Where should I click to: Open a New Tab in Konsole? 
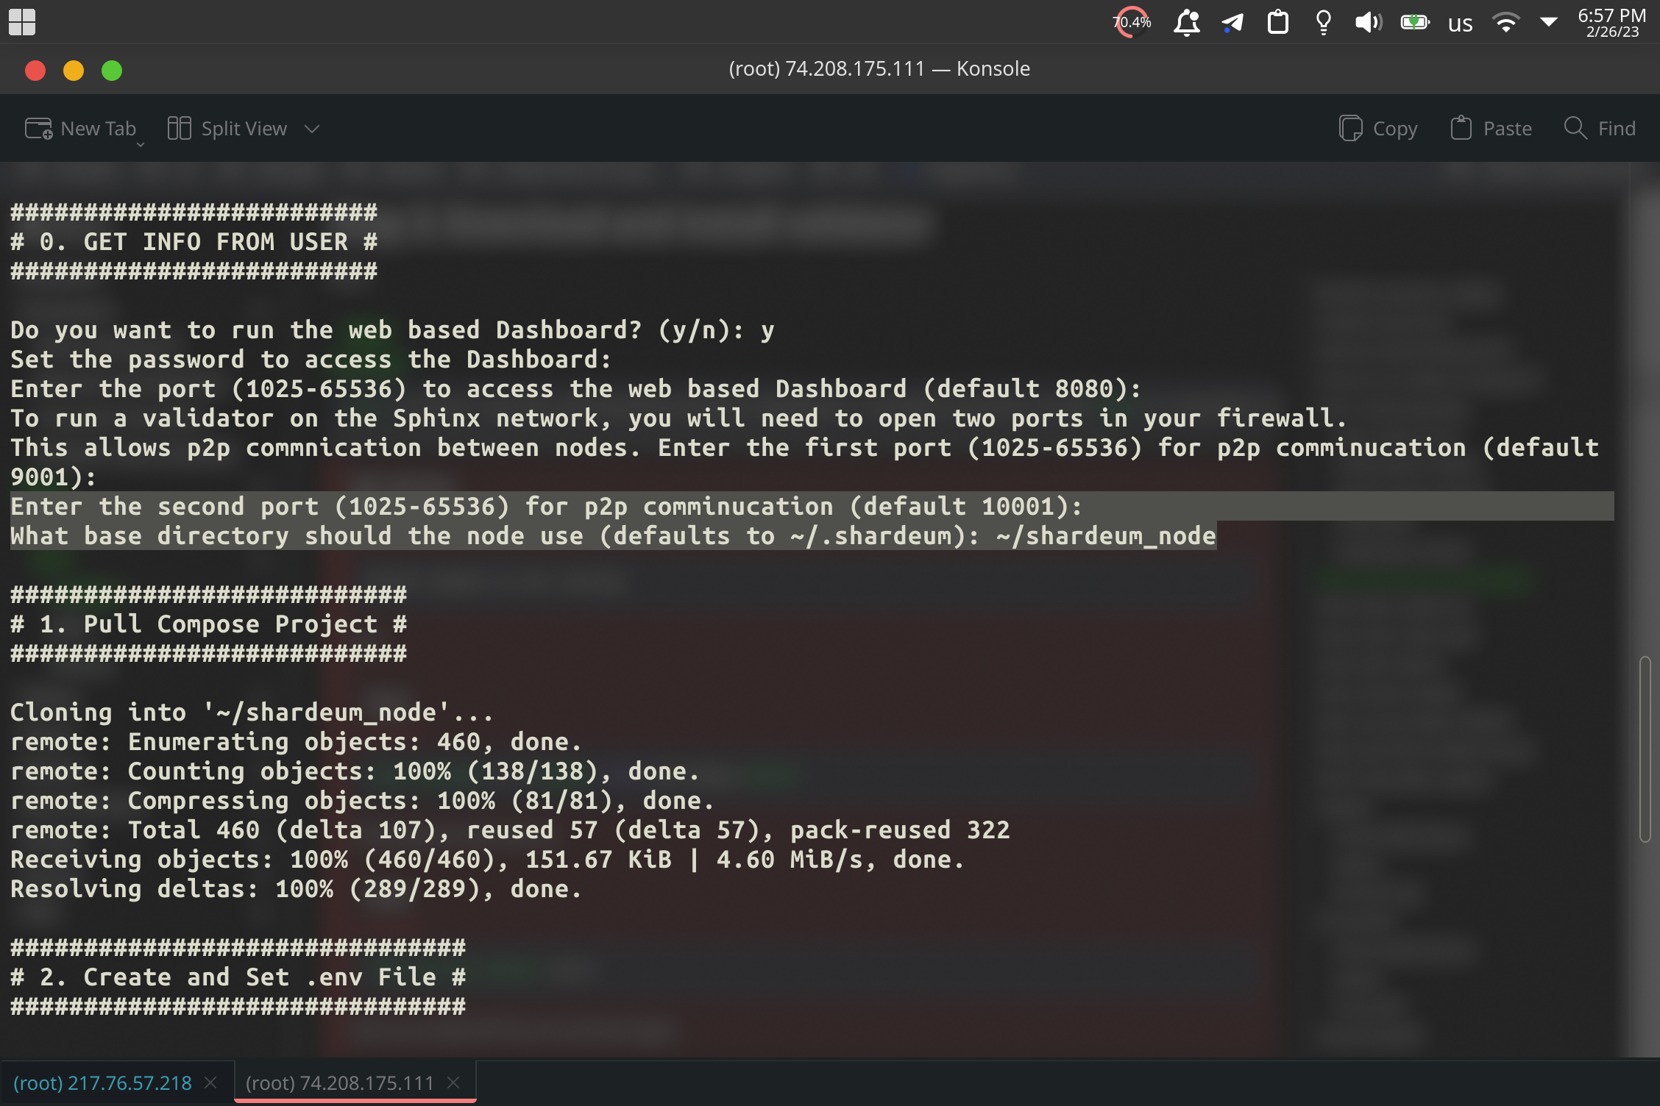pos(81,128)
